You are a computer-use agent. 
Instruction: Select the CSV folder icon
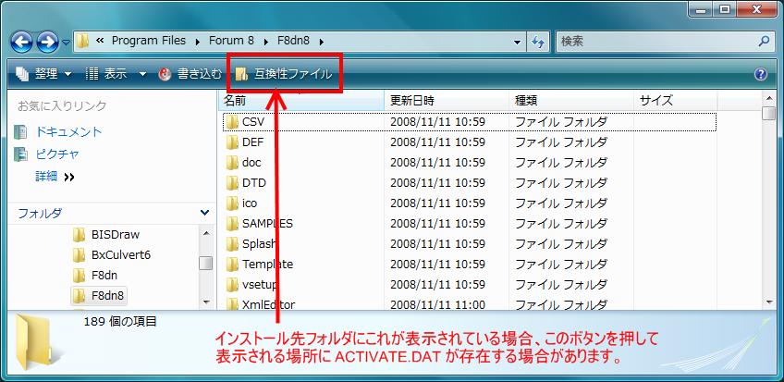tap(231, 122)
